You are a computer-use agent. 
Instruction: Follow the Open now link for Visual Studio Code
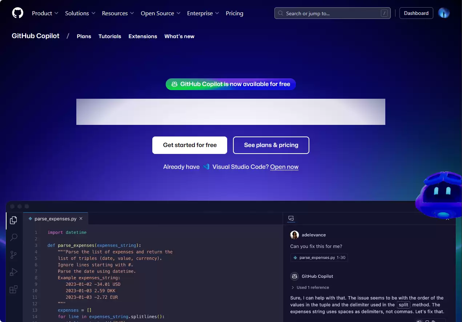click(284, 167)
